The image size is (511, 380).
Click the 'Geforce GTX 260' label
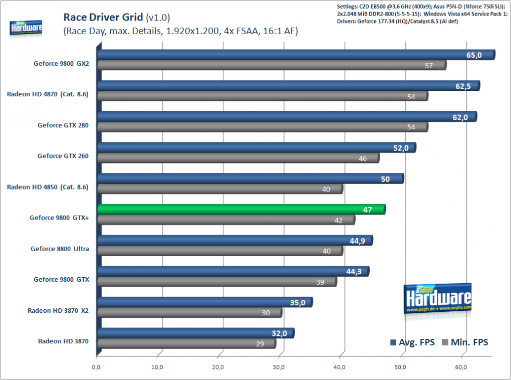63,156
